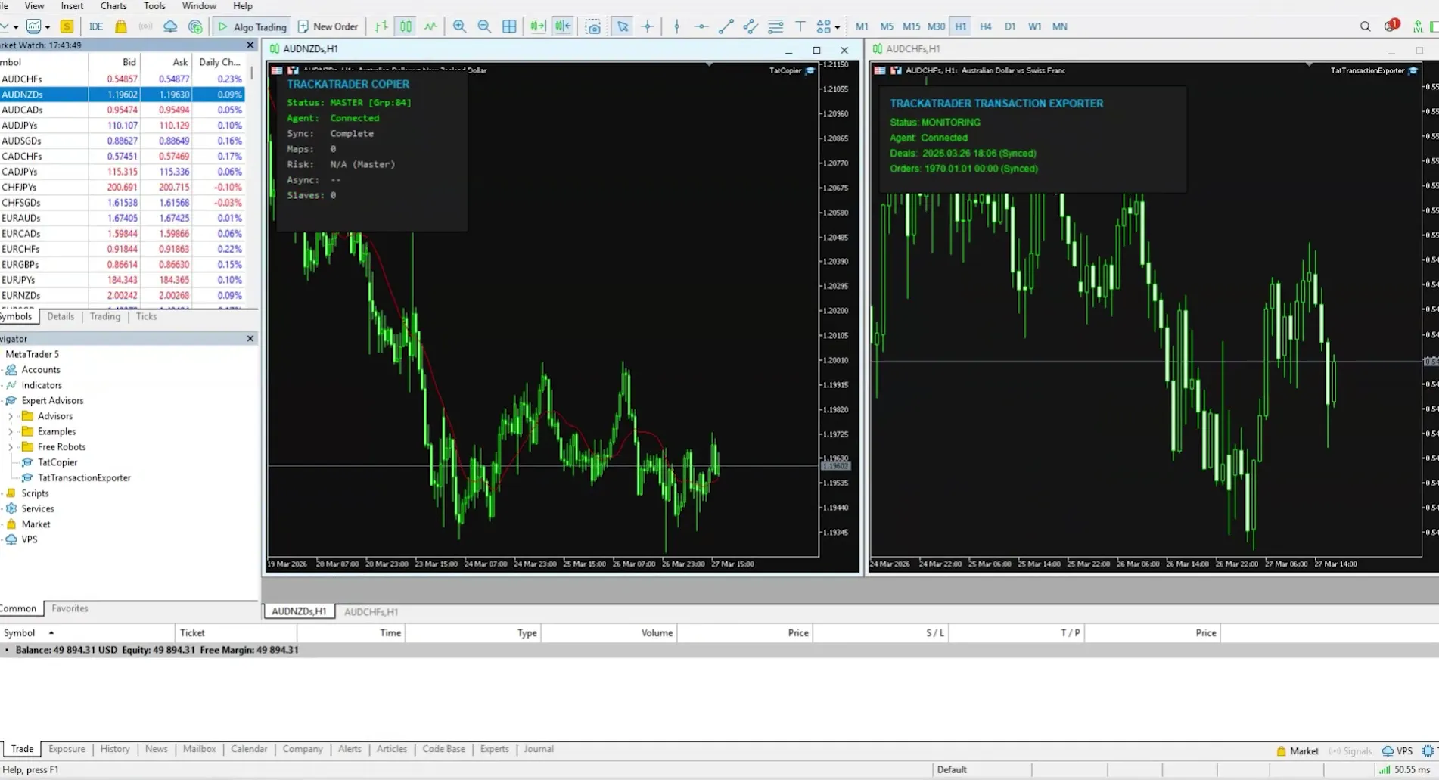
Task: Toggle chart shift button
Action: [x=563, y=26]
